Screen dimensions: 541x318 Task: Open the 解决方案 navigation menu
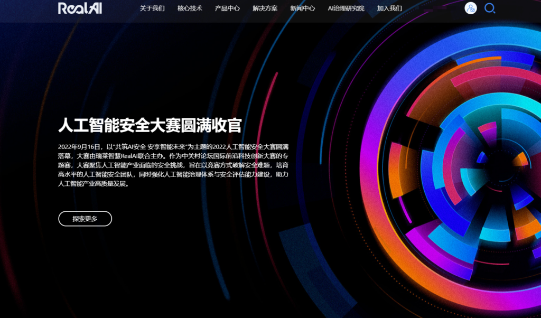click(x=265, y=8)
